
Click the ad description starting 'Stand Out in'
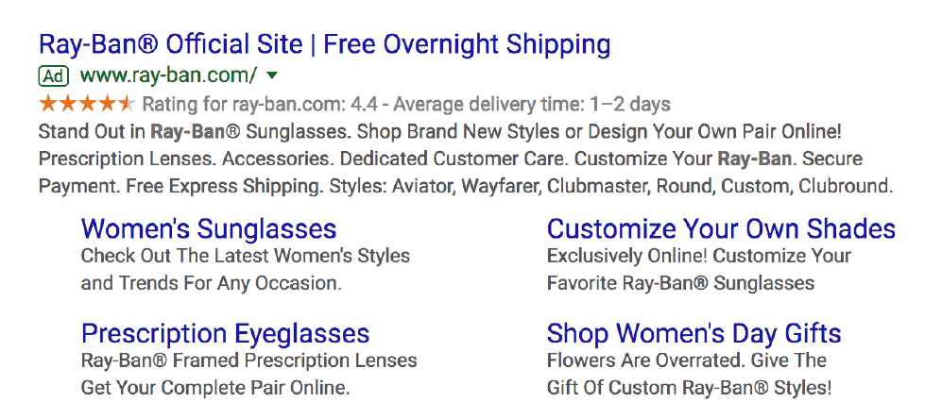click(466, 159)
